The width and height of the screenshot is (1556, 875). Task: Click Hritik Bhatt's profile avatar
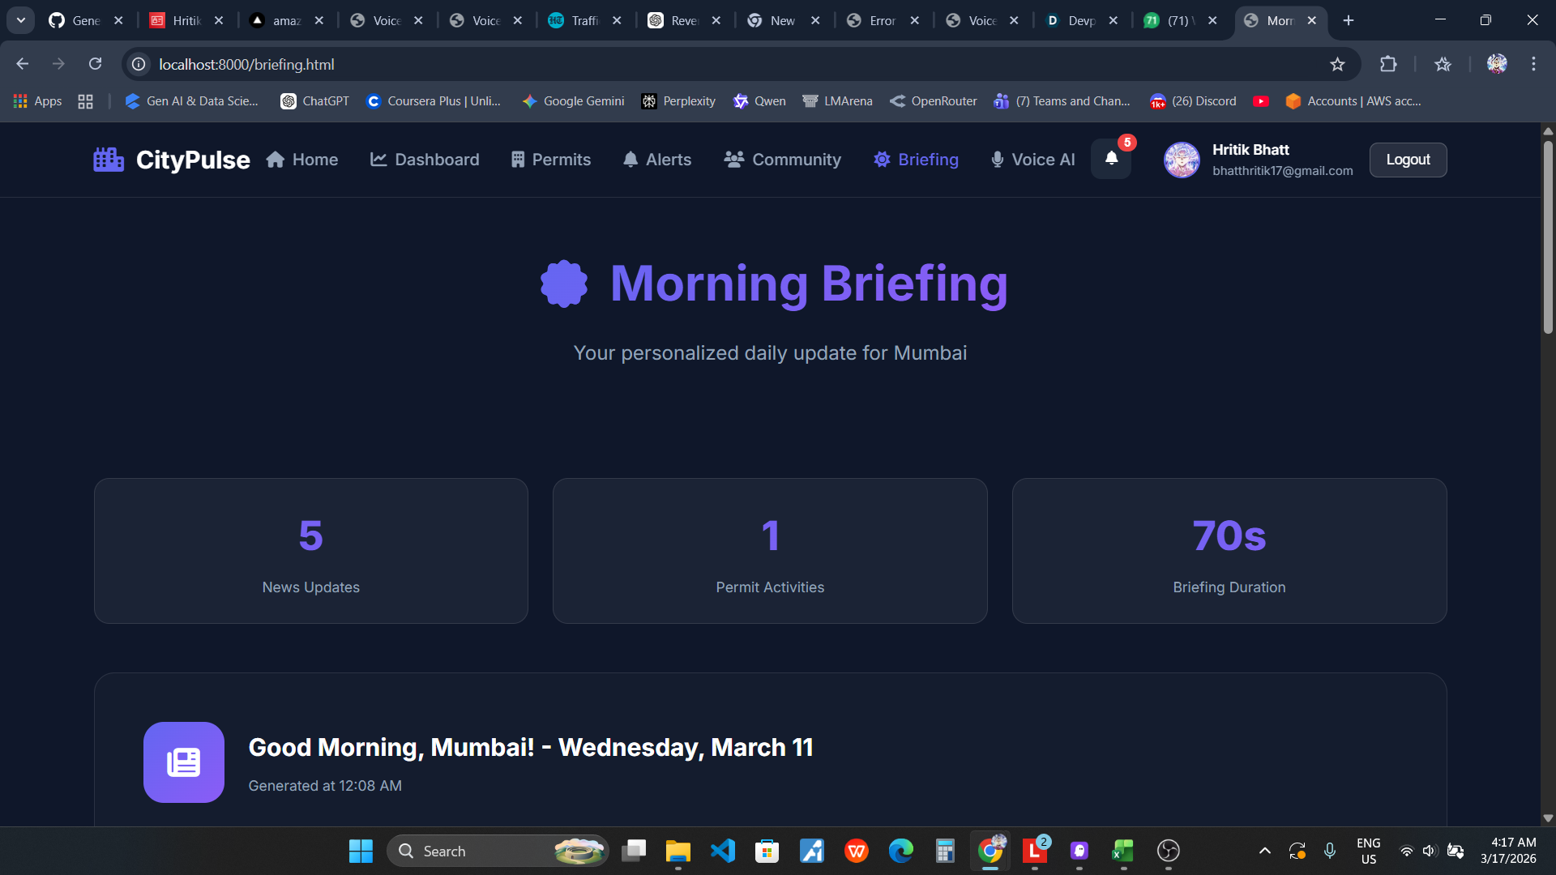point(1182,160)
